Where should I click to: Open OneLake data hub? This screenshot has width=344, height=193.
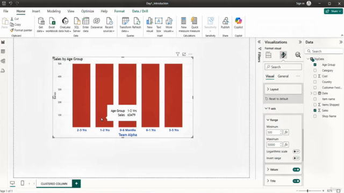65,25
